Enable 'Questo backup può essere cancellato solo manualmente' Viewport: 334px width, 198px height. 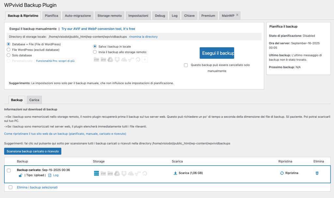coord(186,65)
